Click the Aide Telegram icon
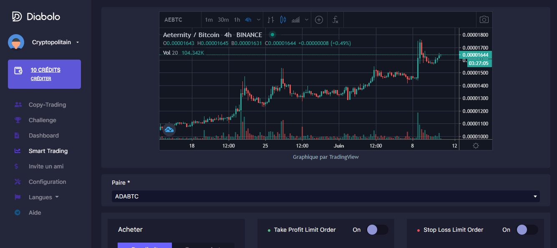Viewport: 557px width, 248px height. (18, 213)
